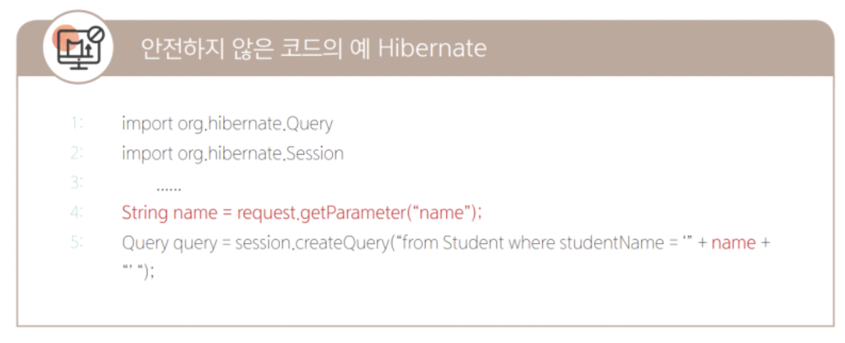Viewport: 845px width, 343px height.
Task: Click the closing quote and parenthesis line
Action: [x=138, y=272]
